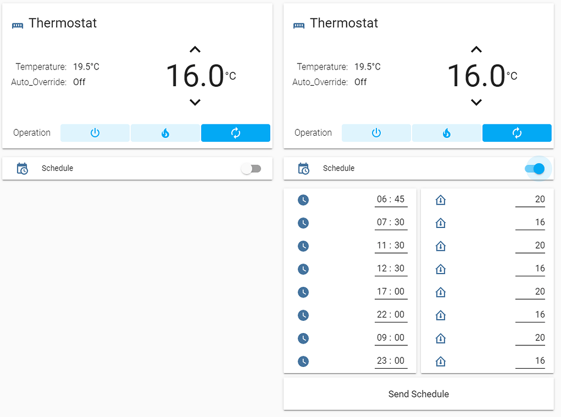The width and height of the screenshot is (561, 417).
Task: Toggle auto mode on the right thermostat
Action: (517, 133)
